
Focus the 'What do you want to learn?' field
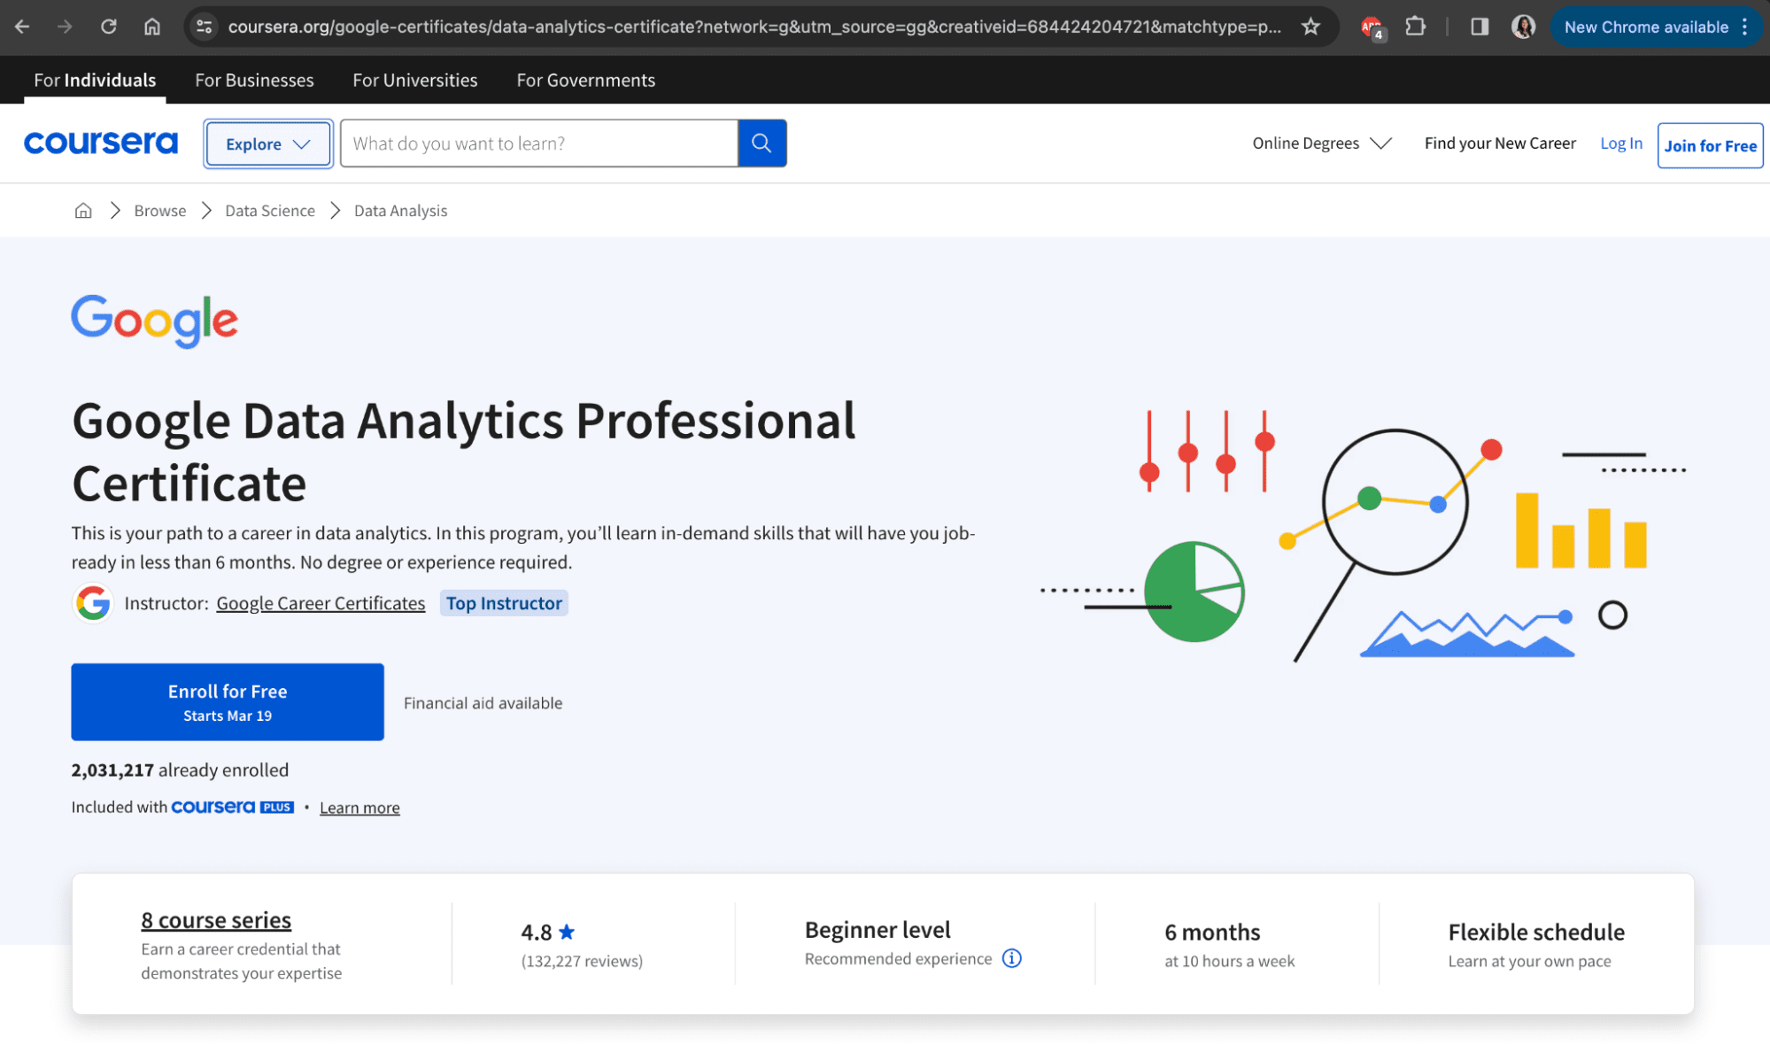(x=539, y=143)
